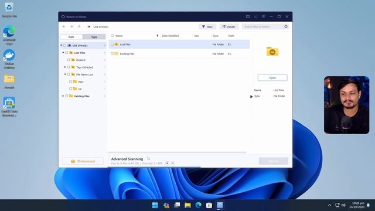Click the mp4 folder icon in tree

point(75,81)
